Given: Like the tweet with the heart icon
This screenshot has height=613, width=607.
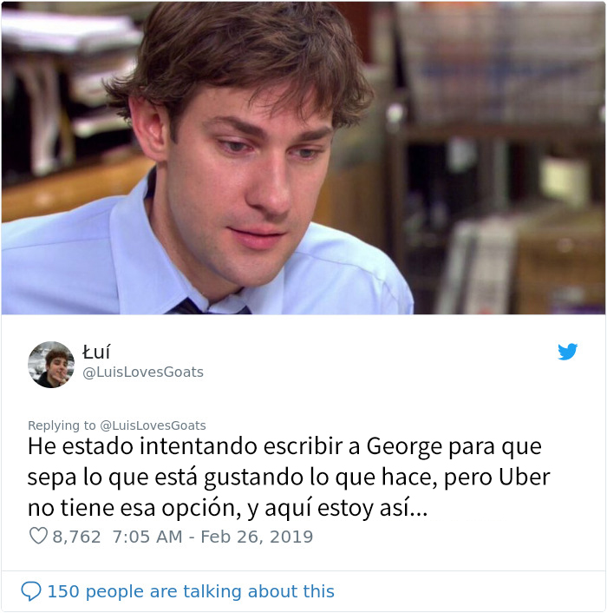Looking at the screenshot, I should 38,536.
